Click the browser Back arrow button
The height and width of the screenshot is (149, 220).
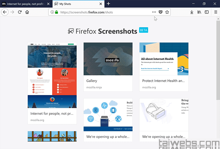coord(5,12)
